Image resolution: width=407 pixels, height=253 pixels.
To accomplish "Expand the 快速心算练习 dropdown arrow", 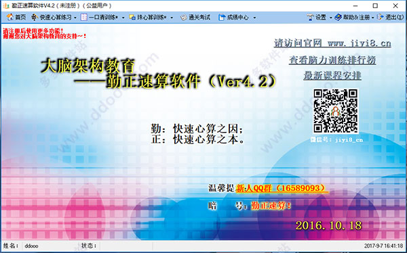I will pyautogui.click(x=75, y=18).
